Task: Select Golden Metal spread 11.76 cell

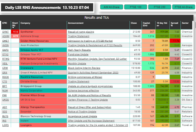Action: 175,41
